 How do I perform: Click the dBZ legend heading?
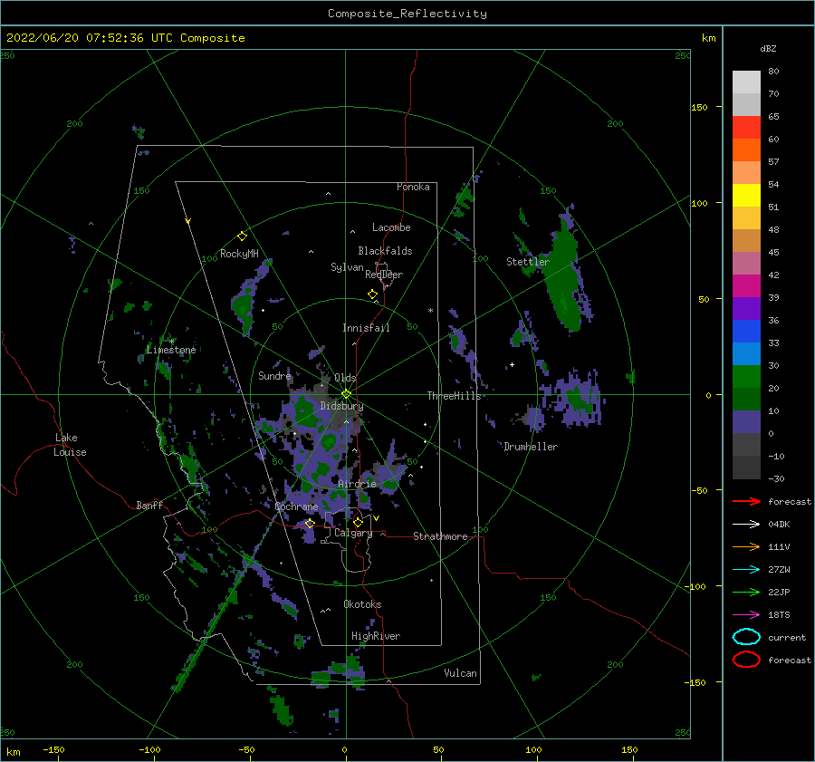(x=768, y=49)
